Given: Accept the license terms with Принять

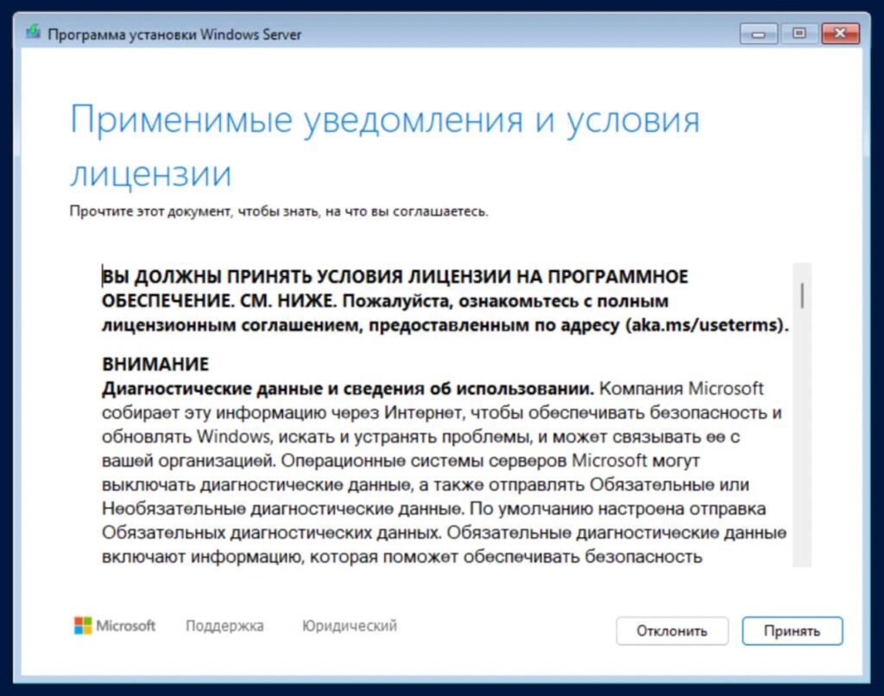Looking at the screenshot, I should click(x=792, y=630).
